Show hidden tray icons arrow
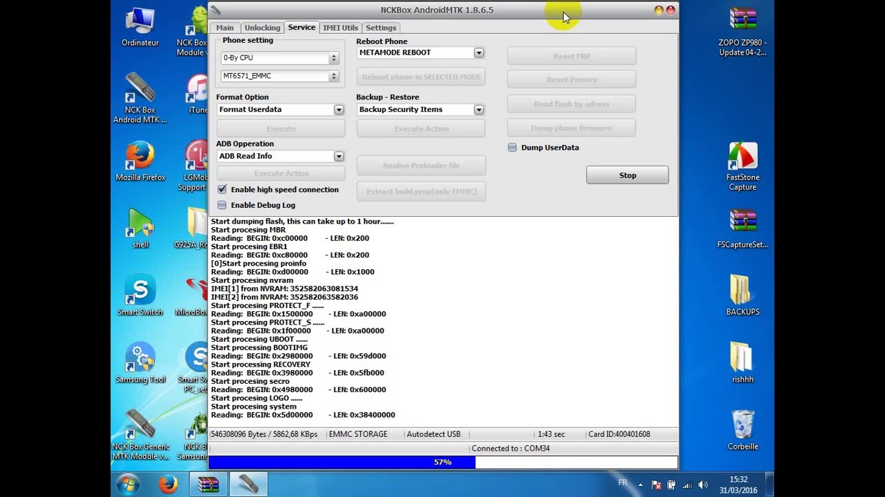 pos(640,485)
